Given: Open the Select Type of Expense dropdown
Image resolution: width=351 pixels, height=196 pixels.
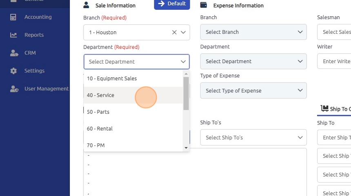Looking at the screenshot, I should point(253,91).
